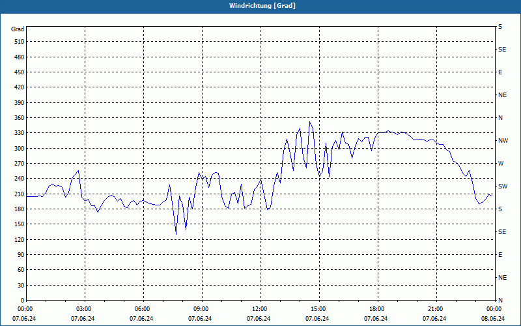Screen dimensions: 521x326
Task: Select the 07.06.24 date under 15:00
Action: point(317,319)
